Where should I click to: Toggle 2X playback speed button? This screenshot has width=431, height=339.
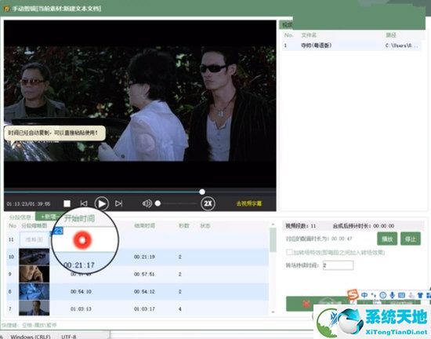coord(208,203)
